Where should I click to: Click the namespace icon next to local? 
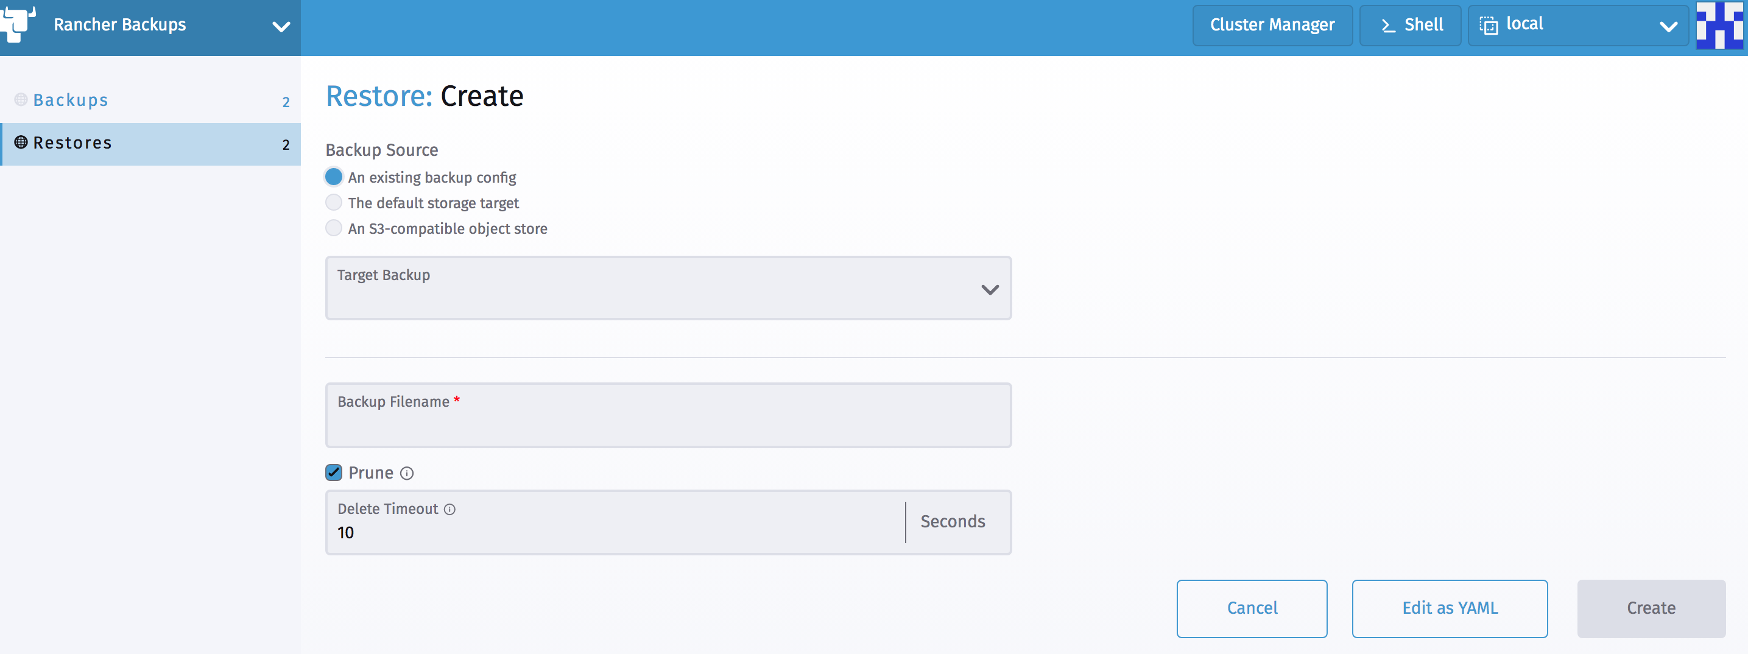(x=1488, y=26)
